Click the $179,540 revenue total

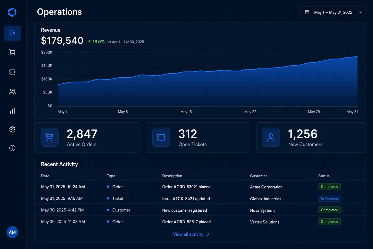62,41
